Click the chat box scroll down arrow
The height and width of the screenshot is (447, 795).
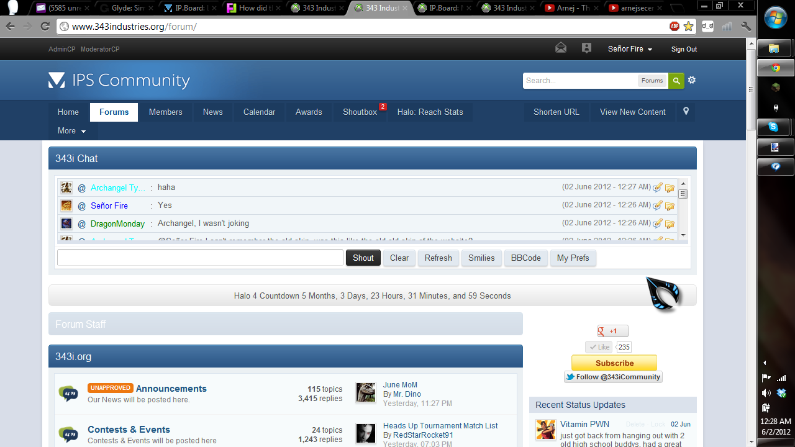(x=683, y=235)
